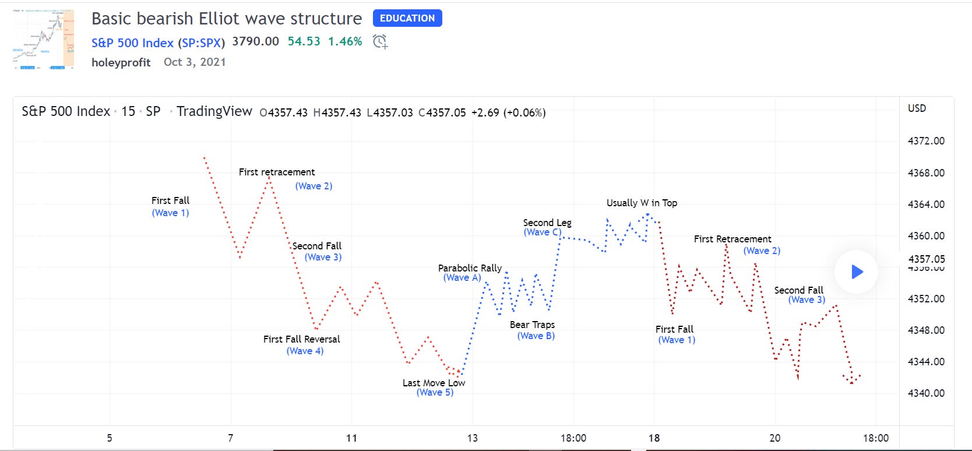Viewport: 972px width, 451px height.
Task: Select the 'First Fall (Wave 1)' annotation
Action: click(x=170, y=206)
